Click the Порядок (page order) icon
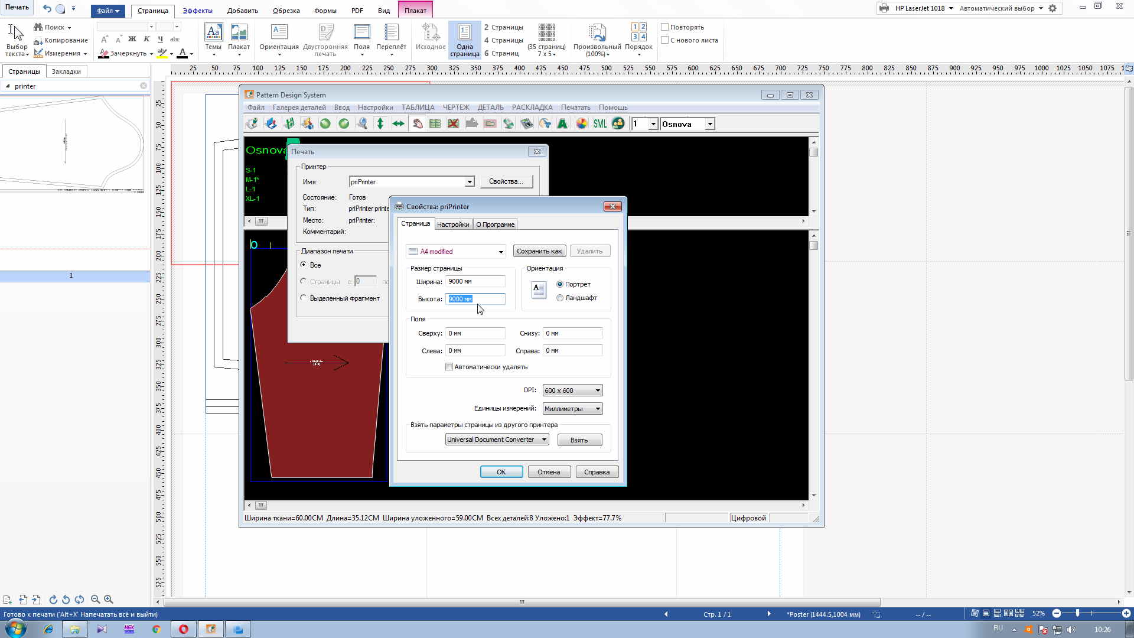Screen dimensions: 1134x638 point(638,33)
